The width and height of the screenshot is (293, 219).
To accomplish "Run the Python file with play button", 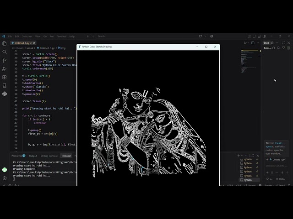I will [x=245, y=43].
